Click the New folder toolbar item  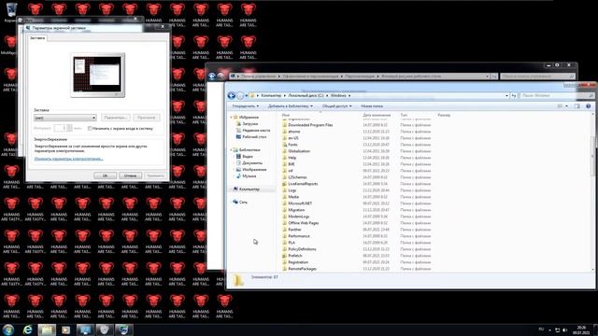pyautogui.click(x=372, y=106)
